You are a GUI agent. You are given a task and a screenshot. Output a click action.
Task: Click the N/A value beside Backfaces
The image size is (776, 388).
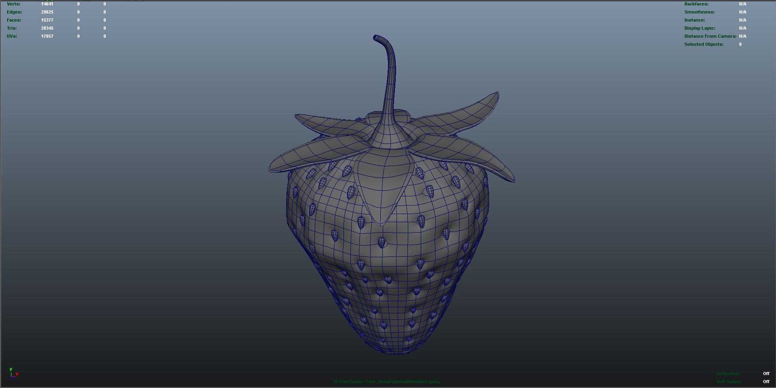(742, 4)
